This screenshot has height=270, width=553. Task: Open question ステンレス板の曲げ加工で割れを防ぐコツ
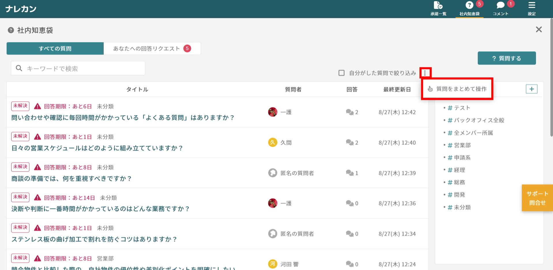point(94,239)
